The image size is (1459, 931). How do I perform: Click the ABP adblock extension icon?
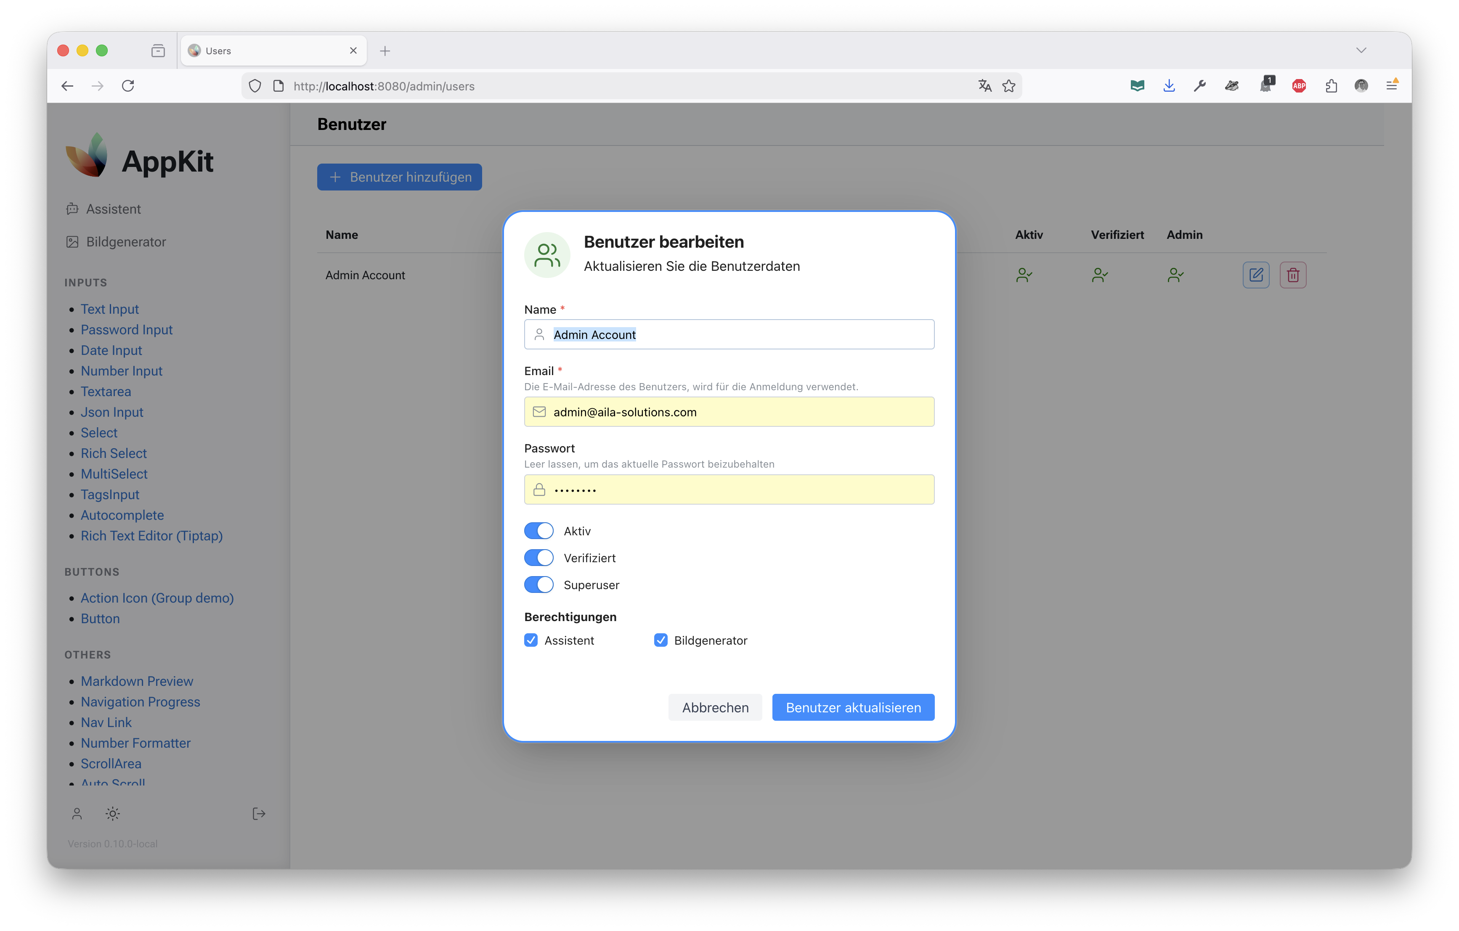pyautogui.click(x=1298, y=86)
